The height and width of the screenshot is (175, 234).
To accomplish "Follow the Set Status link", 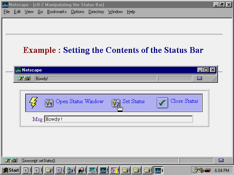I will click(x=133, y=101).
